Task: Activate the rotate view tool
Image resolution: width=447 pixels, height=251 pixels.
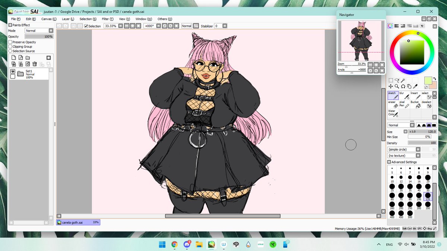Action: coord(403,86)
